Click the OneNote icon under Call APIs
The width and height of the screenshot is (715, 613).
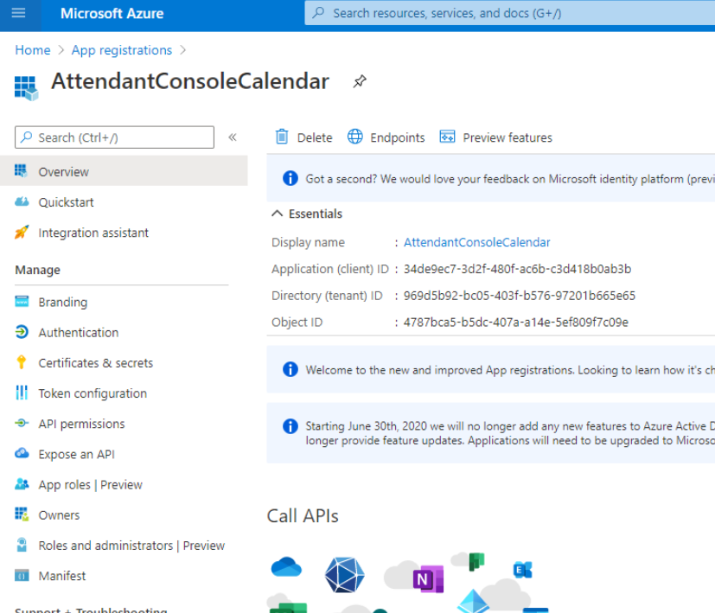(x=426, y=578)
